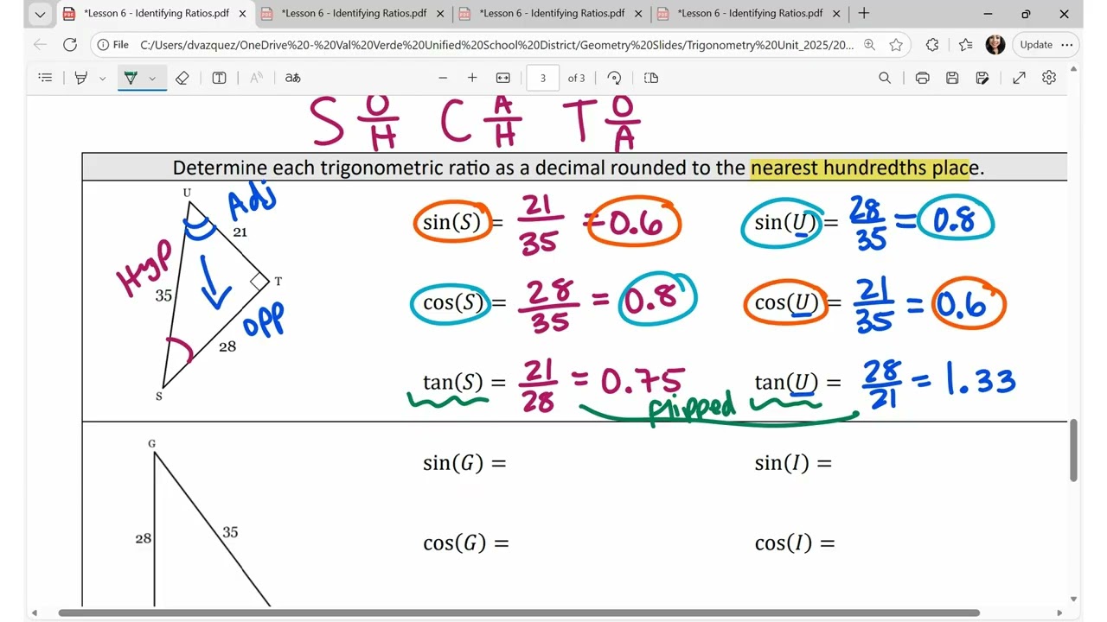Click the "sin(I) =" problem text
The image size is (1107, 622).
[x=793, y=463]
